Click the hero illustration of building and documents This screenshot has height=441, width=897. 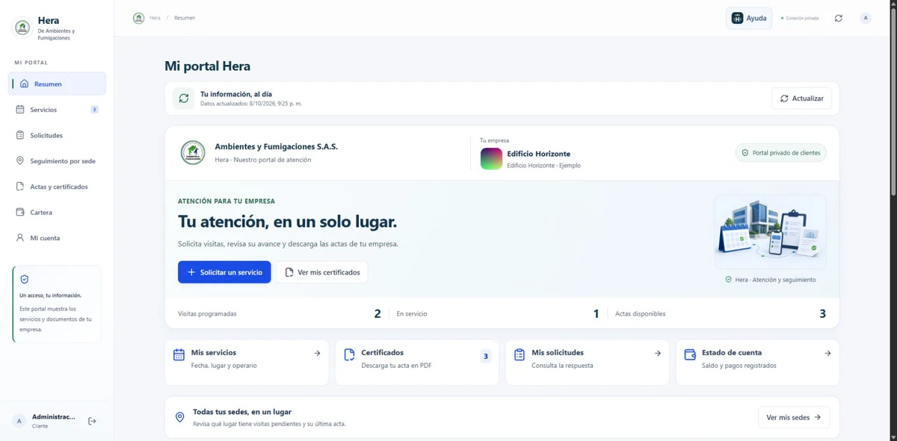(x=771, y=232)
